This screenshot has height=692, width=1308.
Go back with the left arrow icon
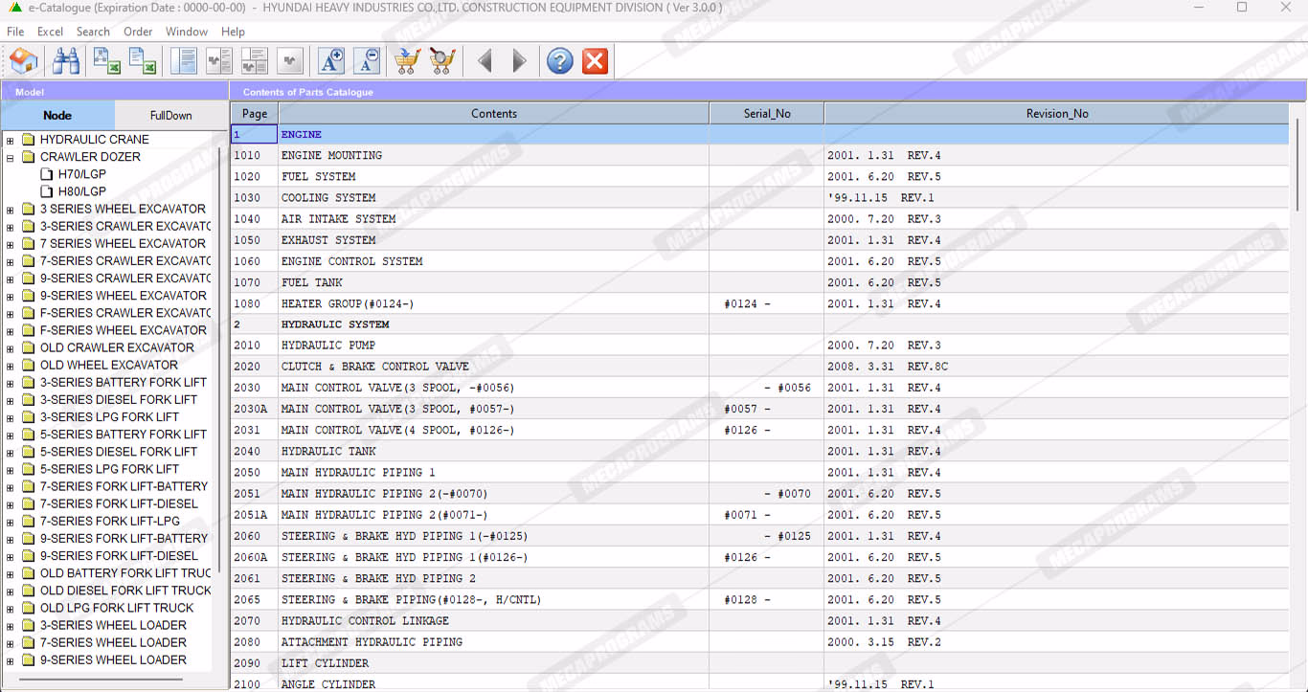pyautogui.click(x=485, y=61)
